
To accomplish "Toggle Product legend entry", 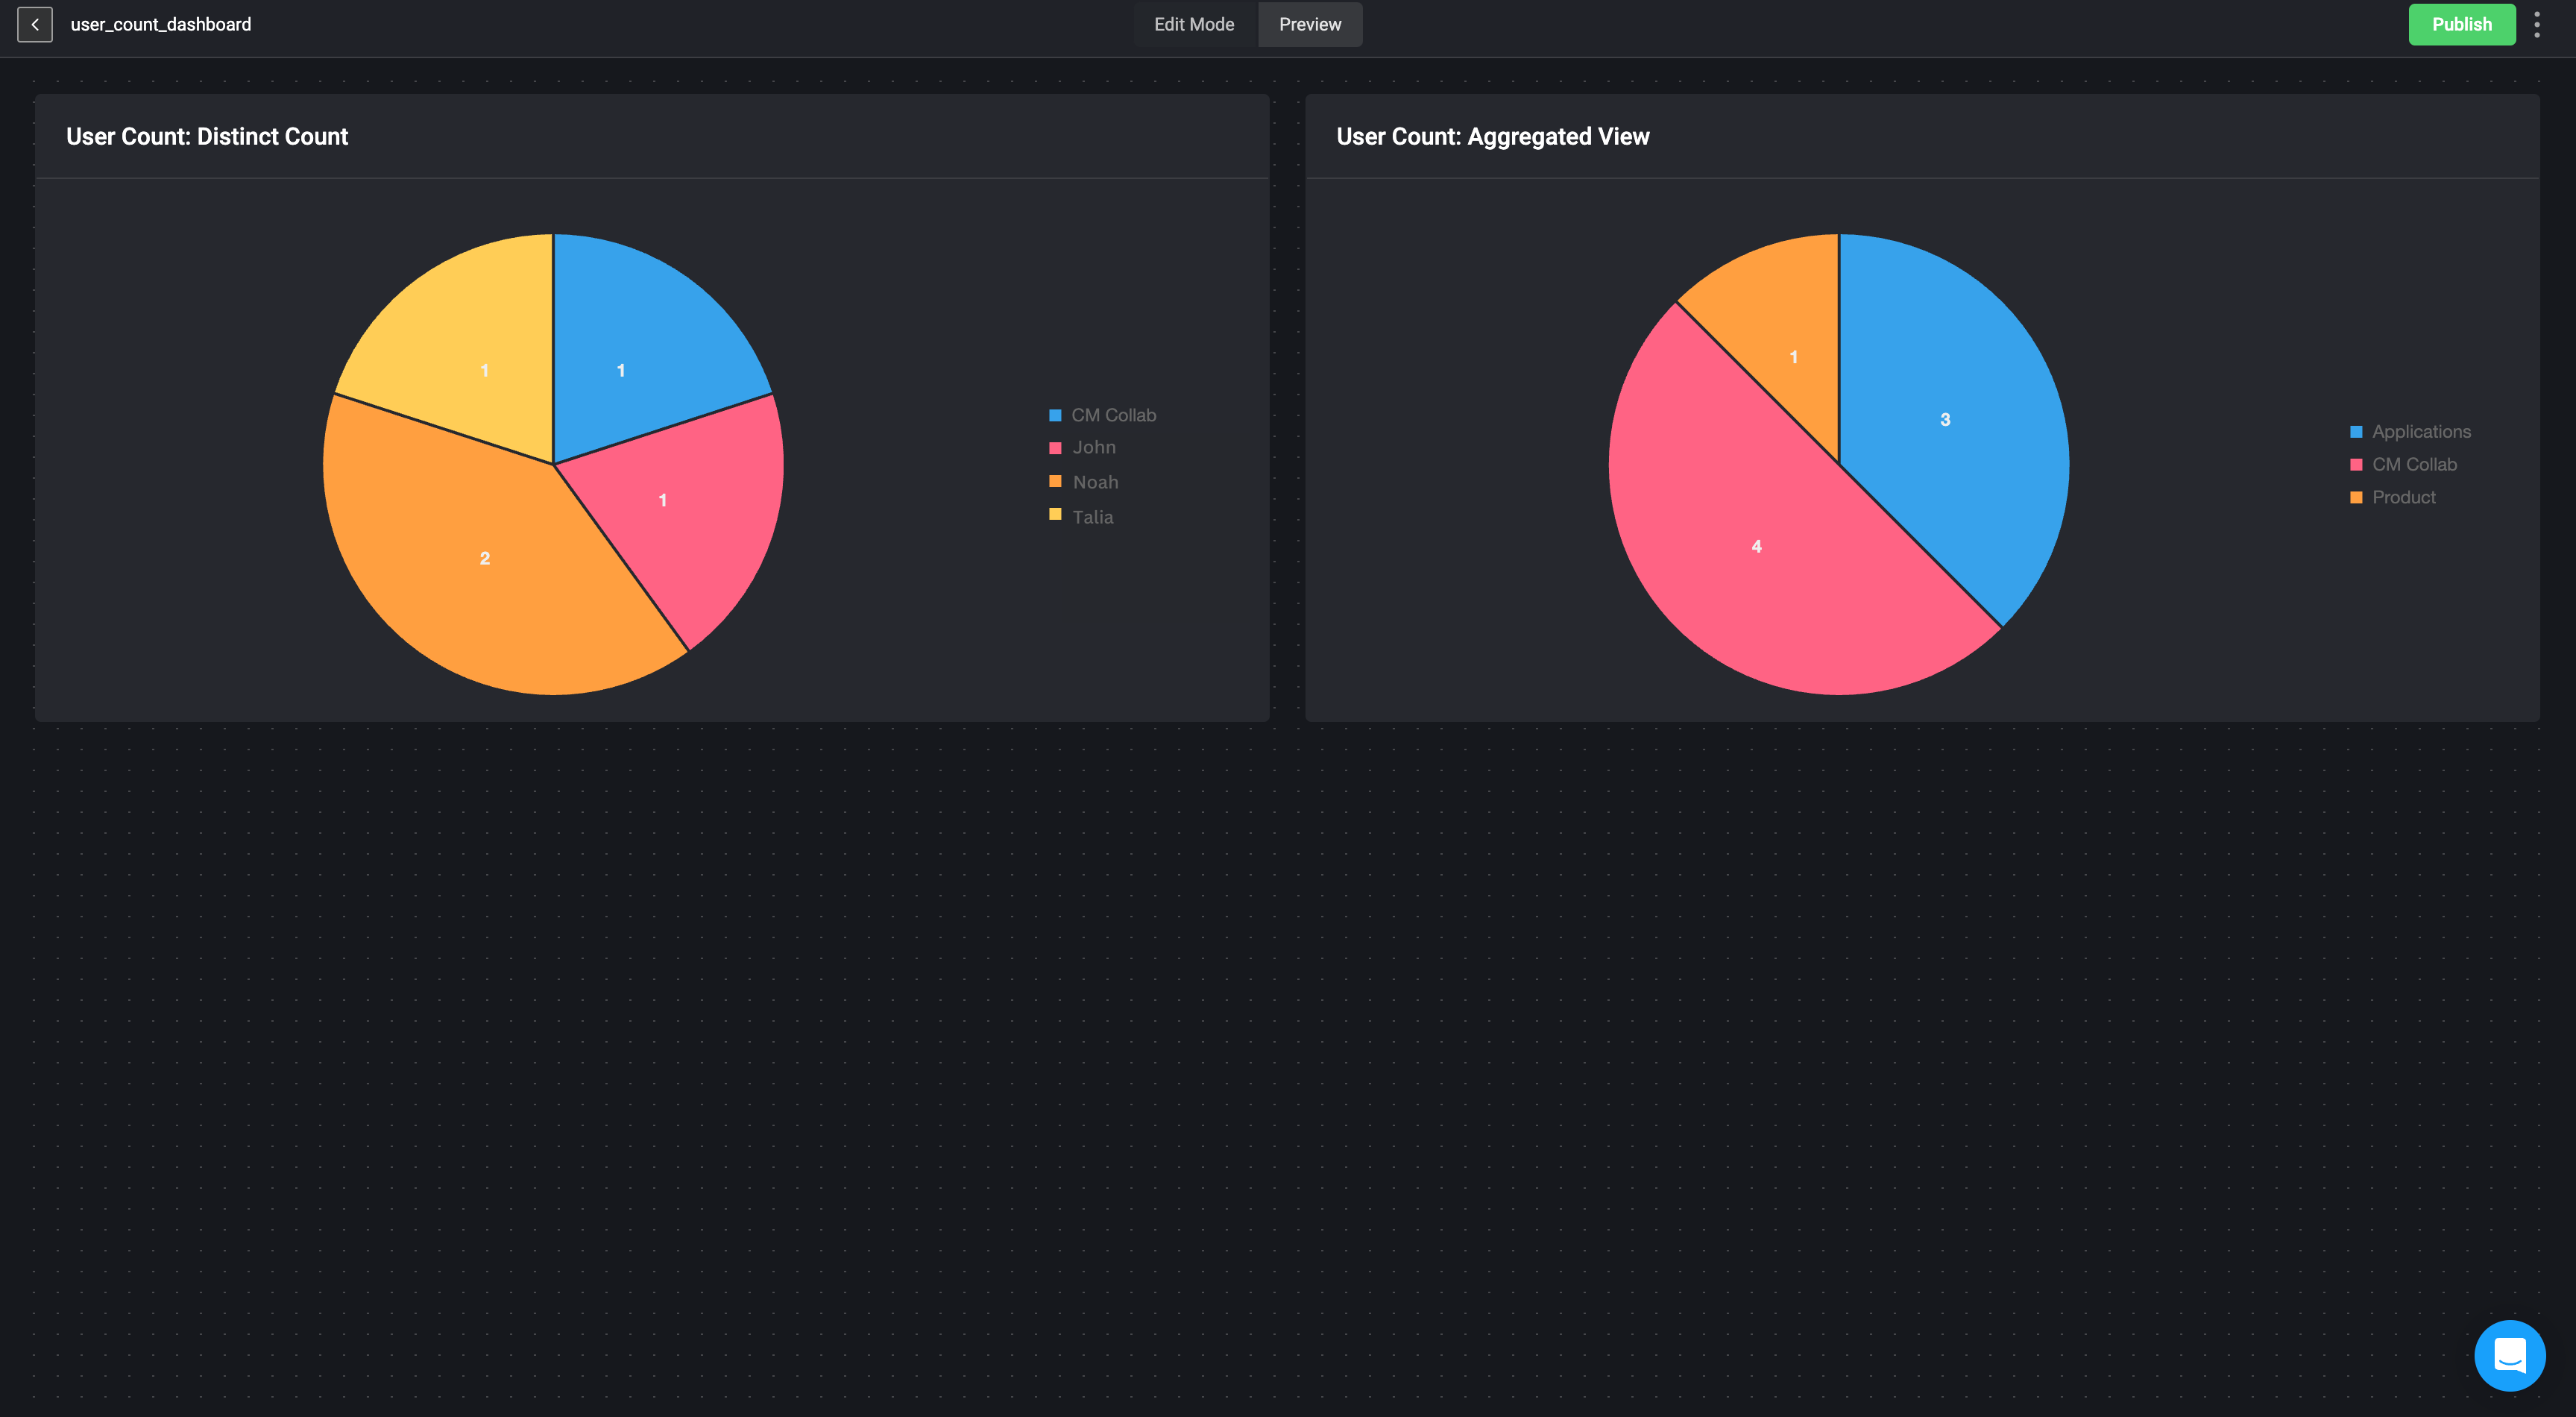I will [2403, 497].
